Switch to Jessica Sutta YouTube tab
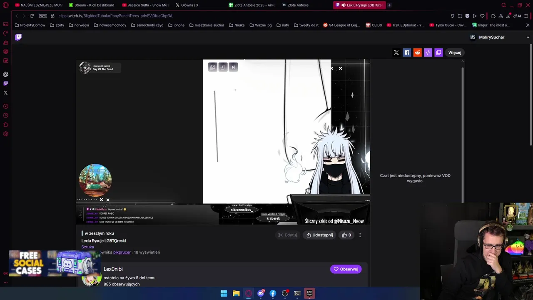The height and width of the screenshot is (300, 533). [x=145, y=5]
